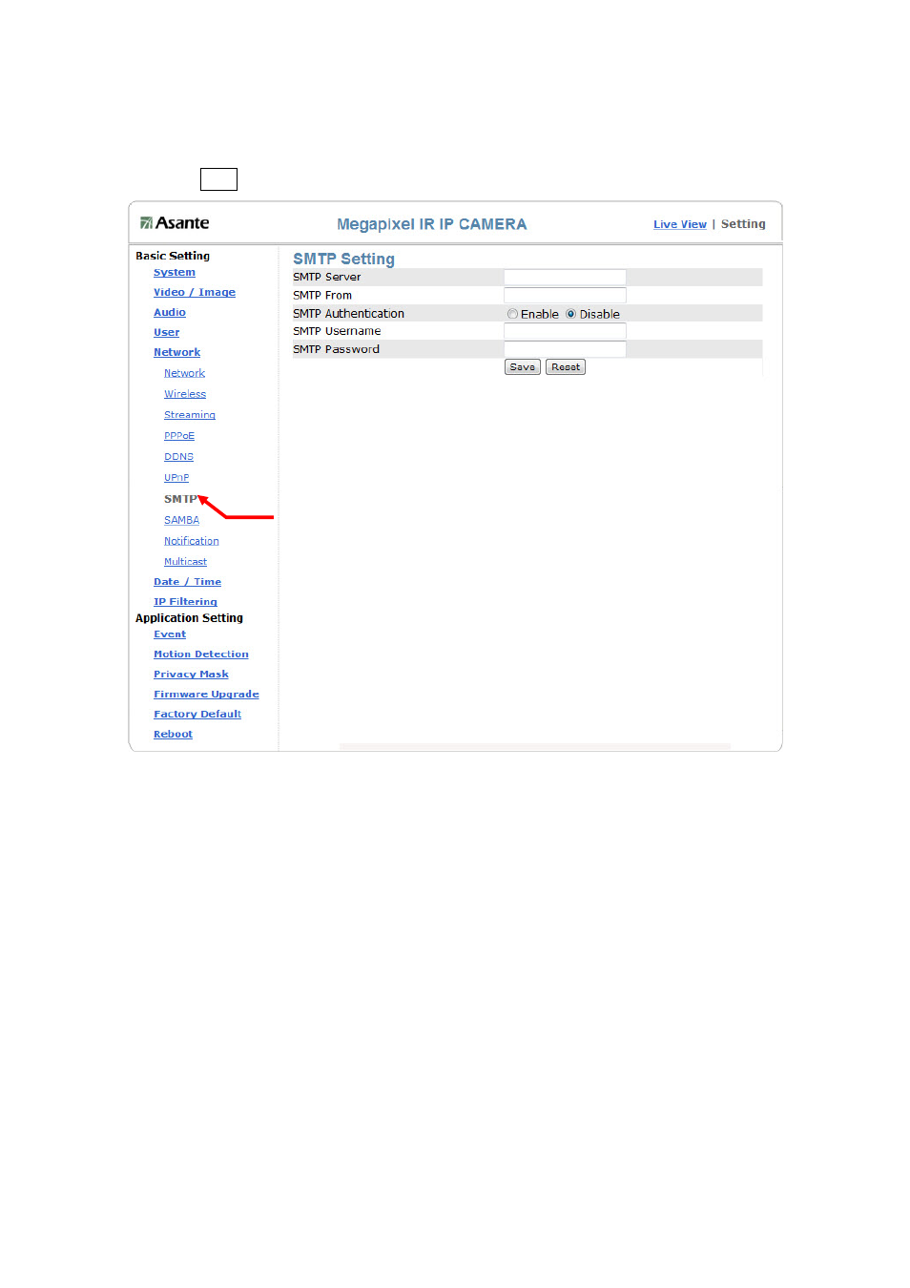The width and height of the screenshot is (910, 1288).
Task: Open the User settings link
Action: (x=167, y=332)
